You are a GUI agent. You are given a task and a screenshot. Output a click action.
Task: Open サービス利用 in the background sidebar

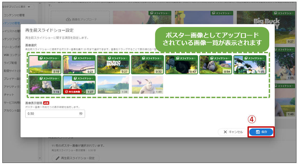pos(12,102)
